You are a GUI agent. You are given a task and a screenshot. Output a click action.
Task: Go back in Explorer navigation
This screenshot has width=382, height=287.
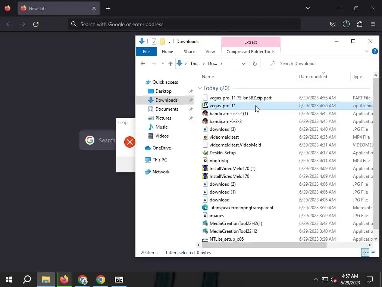[x=143, y=64]
